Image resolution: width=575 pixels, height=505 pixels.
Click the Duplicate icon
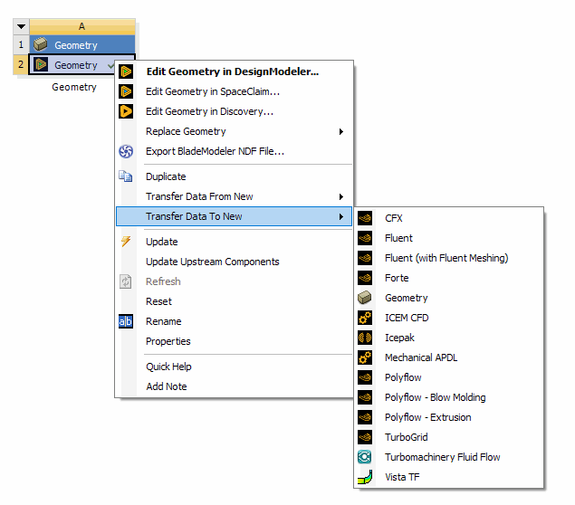tap(127, 176)
